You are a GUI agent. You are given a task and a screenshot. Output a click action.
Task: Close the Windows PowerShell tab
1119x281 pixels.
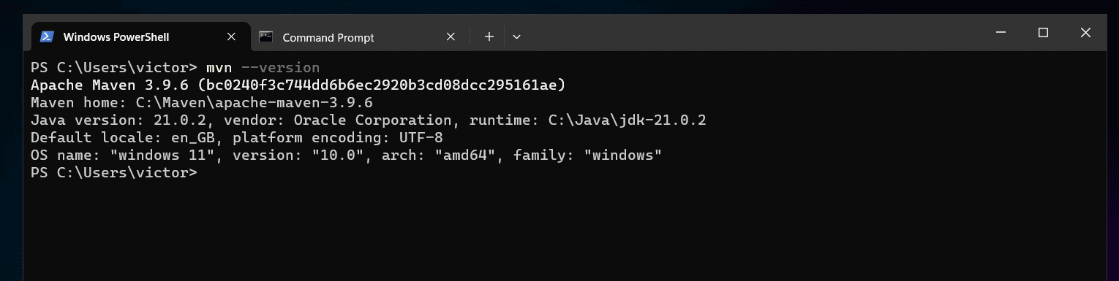(x=232, y=36)
